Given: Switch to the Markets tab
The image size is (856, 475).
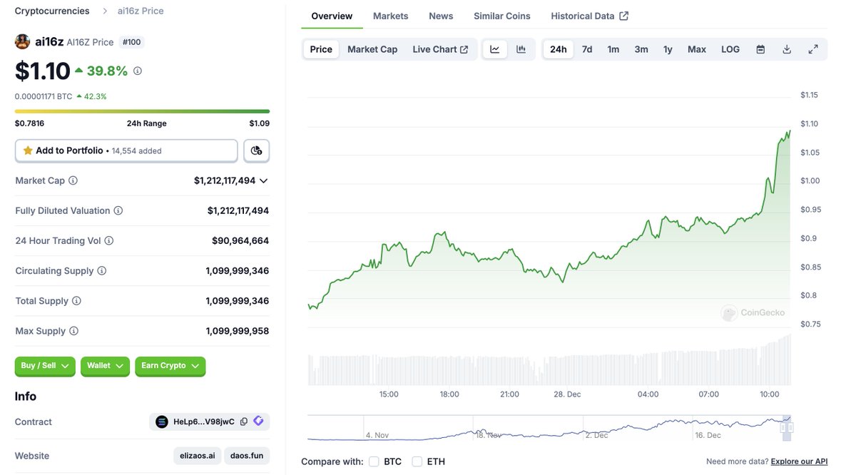Looking at the screenshot, I should click(390, 15).
